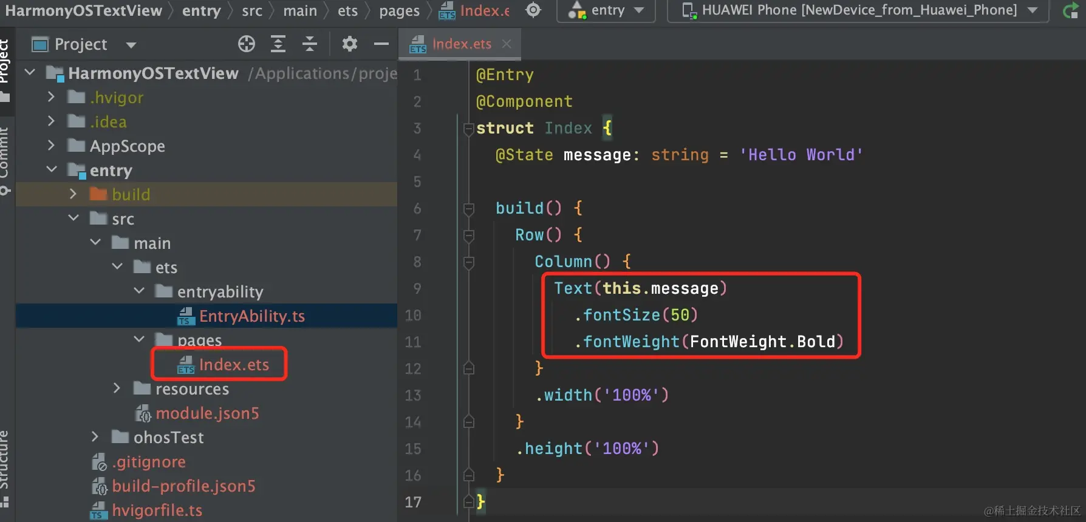The image size is (1086, 522).
Task: Open HUAWEI Phone device selector
Action: pyautogui.click(x=858, y=10)
